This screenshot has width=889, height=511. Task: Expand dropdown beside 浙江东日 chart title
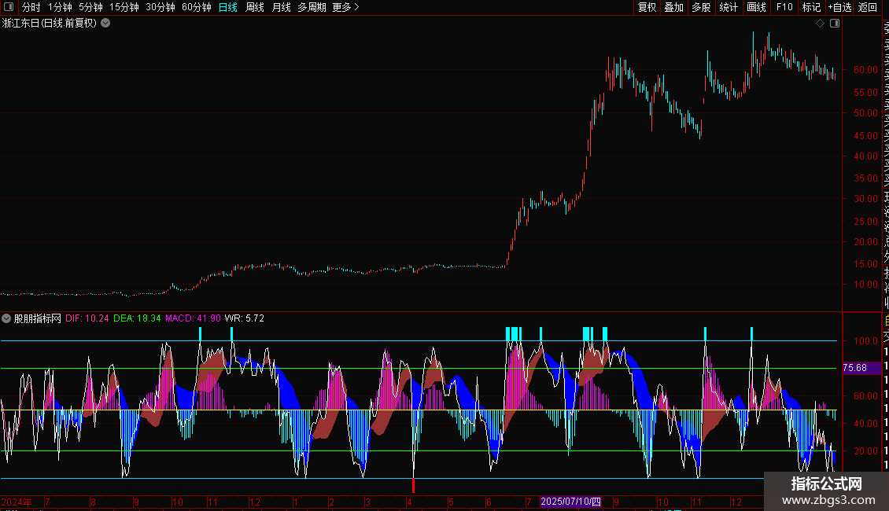pyautogui.click(x=105, y=24)
